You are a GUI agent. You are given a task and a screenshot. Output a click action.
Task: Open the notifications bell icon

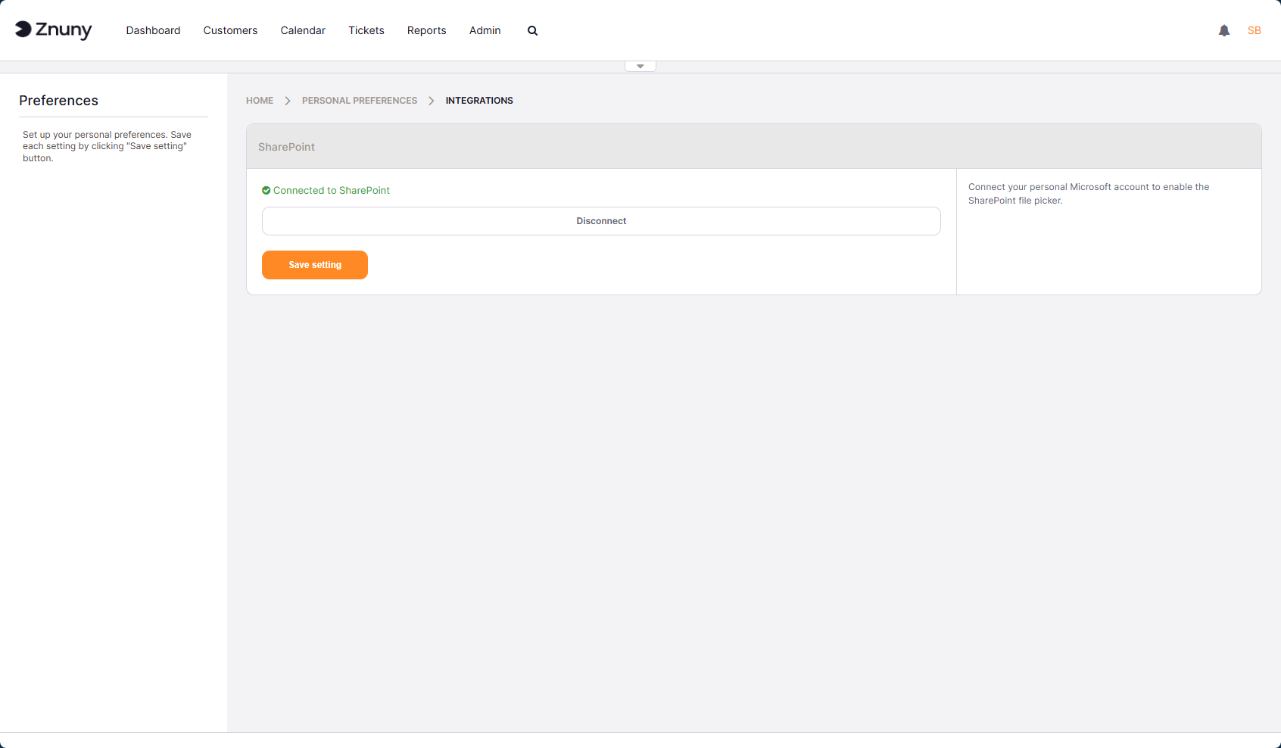(x=1224, y=30)
